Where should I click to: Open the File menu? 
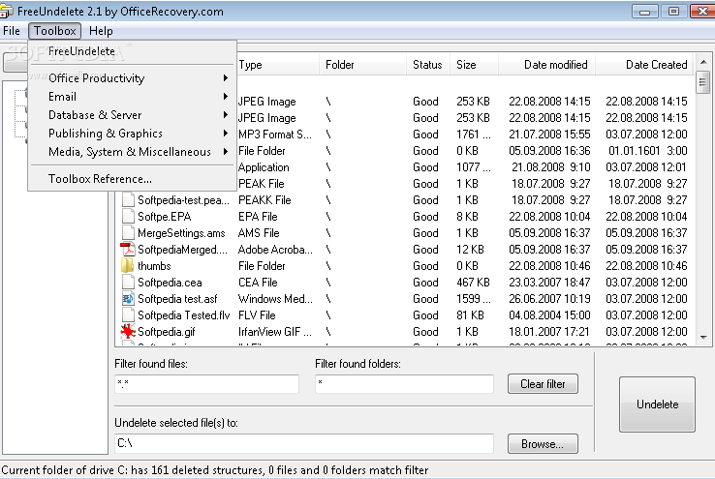coord(12,31)
